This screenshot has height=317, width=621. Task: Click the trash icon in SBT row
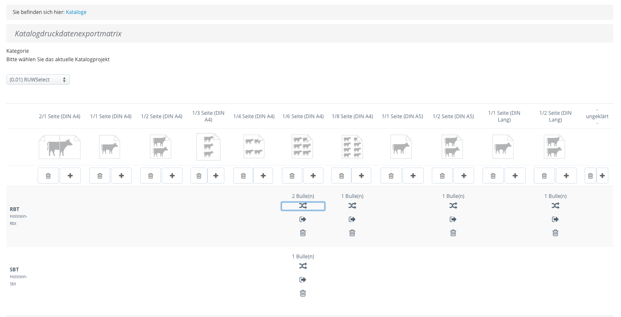(303, 293)
